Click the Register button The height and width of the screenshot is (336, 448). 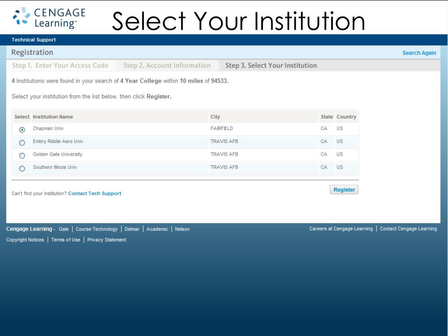344,190
